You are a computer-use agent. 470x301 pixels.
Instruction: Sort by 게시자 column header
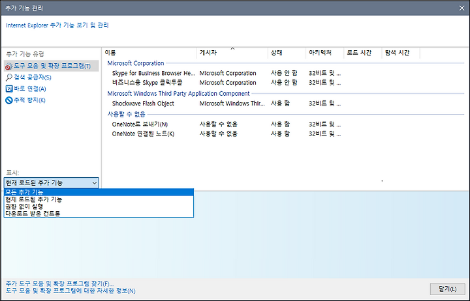(x=232, y=53)
